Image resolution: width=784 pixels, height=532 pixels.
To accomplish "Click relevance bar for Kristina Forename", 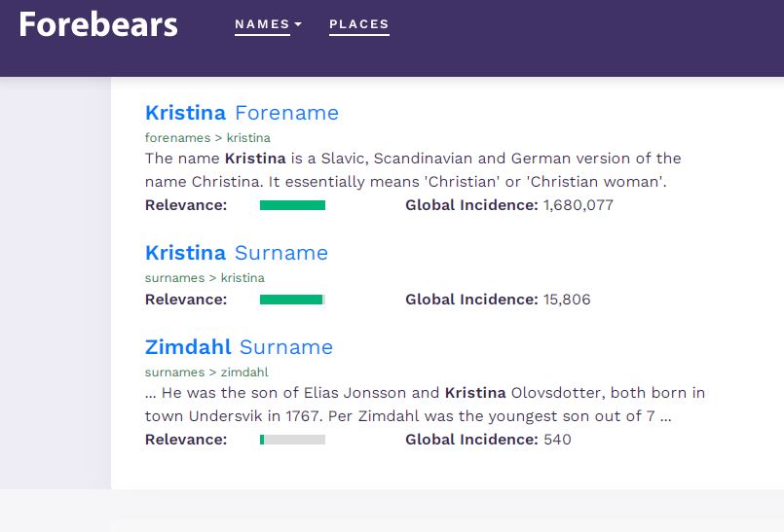I will [292, 205].
